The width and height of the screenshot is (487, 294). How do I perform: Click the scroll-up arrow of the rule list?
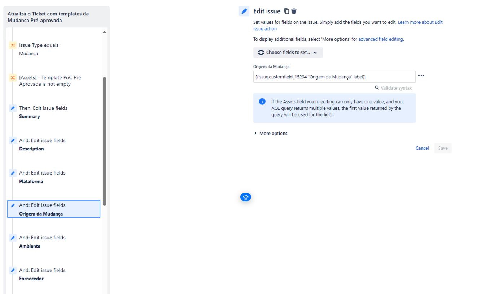click(x=104, y=32)
